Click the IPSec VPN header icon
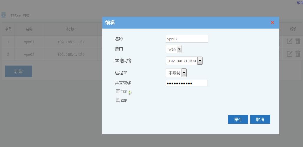The height and width of the screenshot is (147, 303). tap(4, 15)
